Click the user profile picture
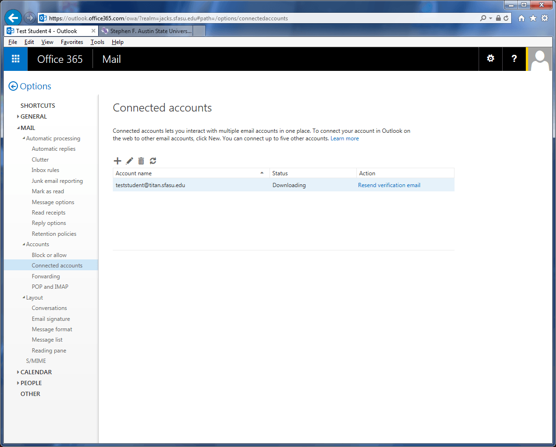 [x=540, y=59]
